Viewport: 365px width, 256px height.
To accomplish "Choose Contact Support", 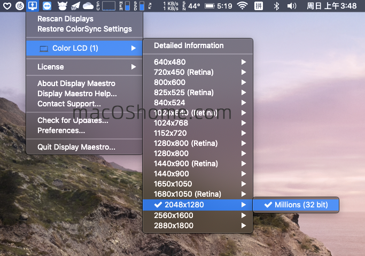I will [84, 104].
